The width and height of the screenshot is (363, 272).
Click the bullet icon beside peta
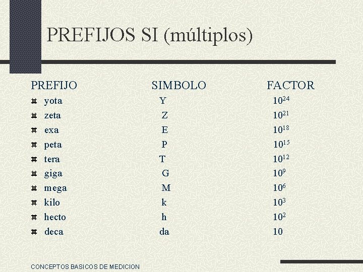(x=34, y=145)
